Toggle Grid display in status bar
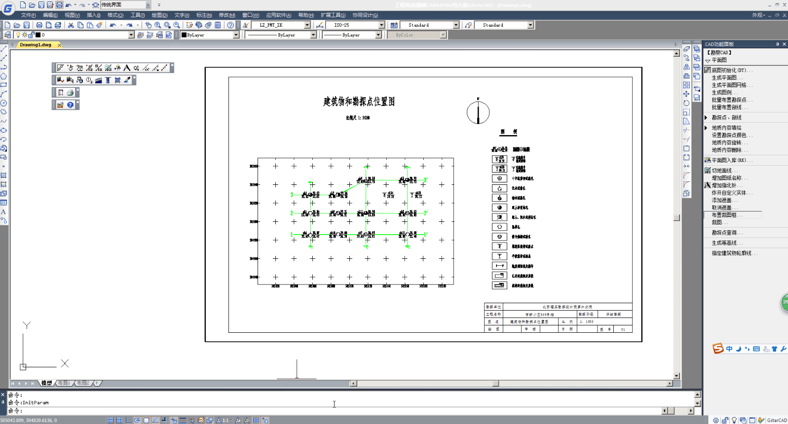 119,420
